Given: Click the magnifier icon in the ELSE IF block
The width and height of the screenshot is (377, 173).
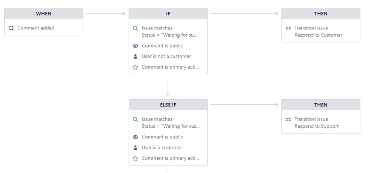Looking at the screenshot, I should tap(135, 119).
